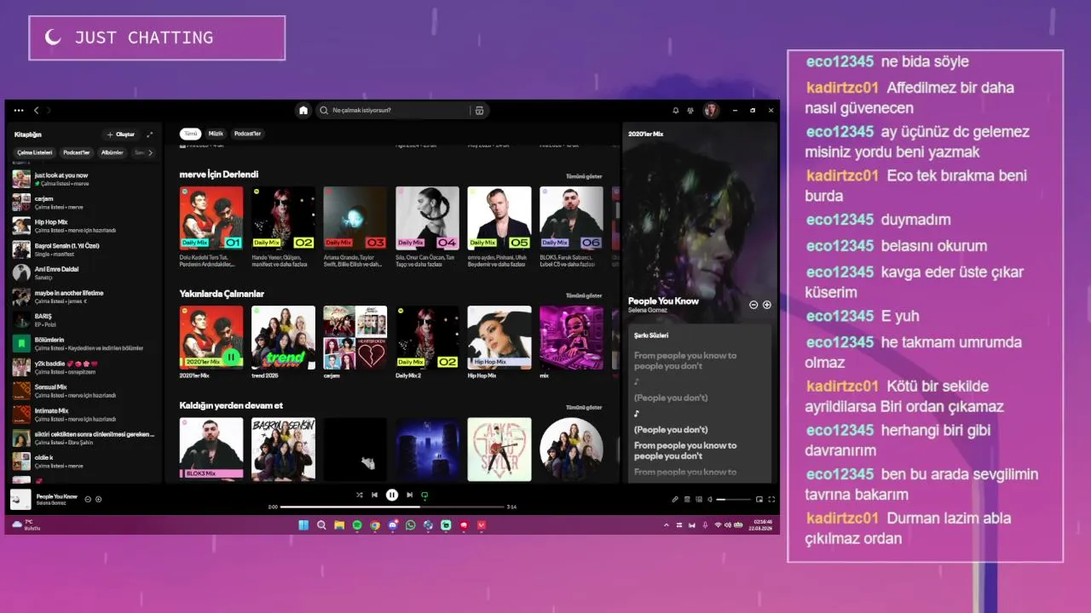Open Connect to a device icon
The image size is (1091, 613).
coord(699,500)
